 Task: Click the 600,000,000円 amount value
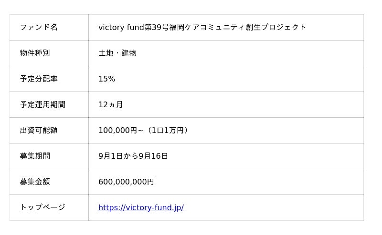pos(126,182)
